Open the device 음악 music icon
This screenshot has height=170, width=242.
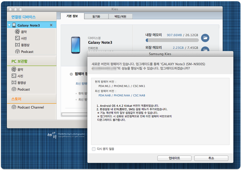click(17, 32)
